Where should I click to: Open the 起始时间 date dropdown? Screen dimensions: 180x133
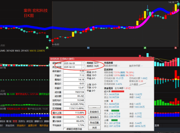[x=83, y=63]
